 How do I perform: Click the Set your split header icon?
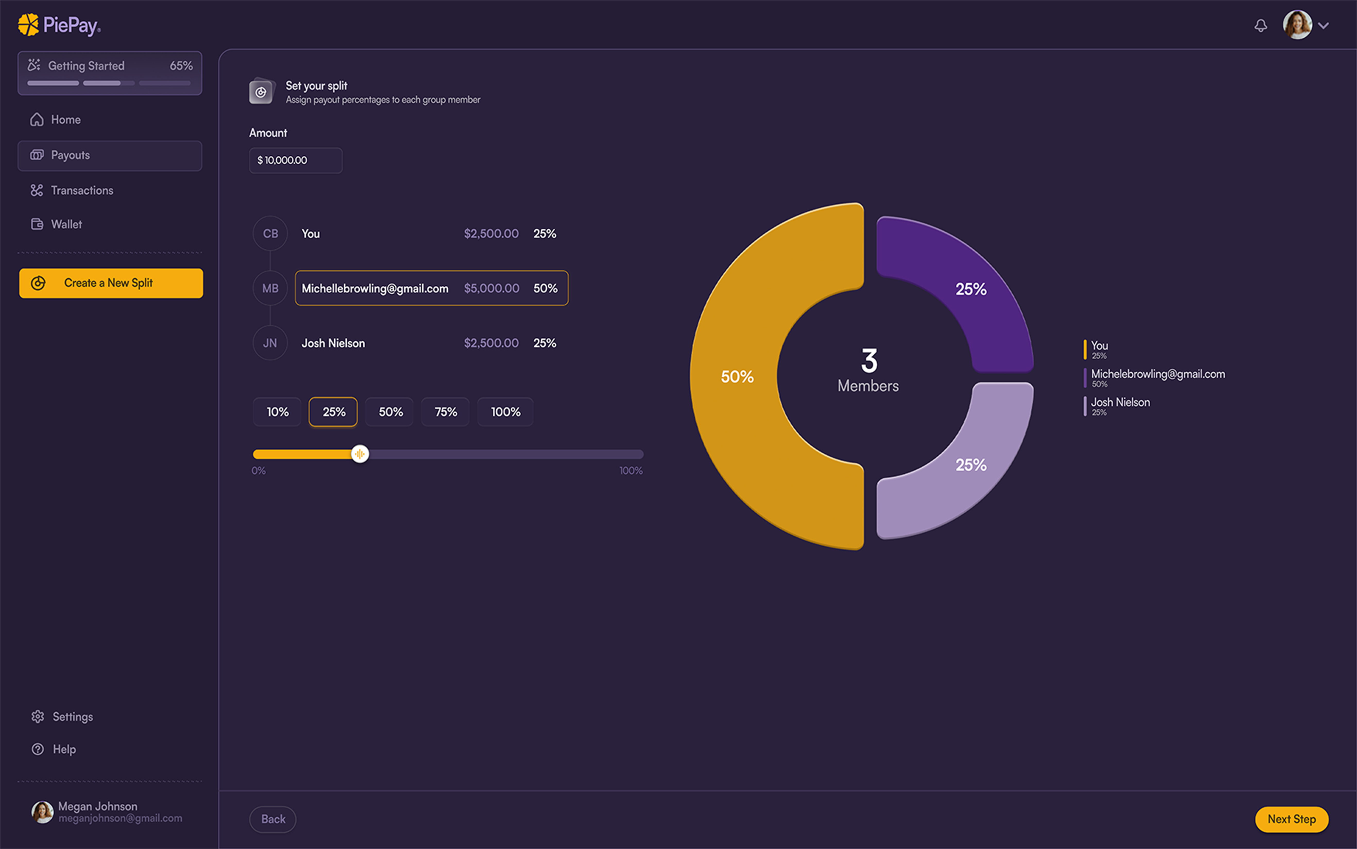(x=261, y=91)
